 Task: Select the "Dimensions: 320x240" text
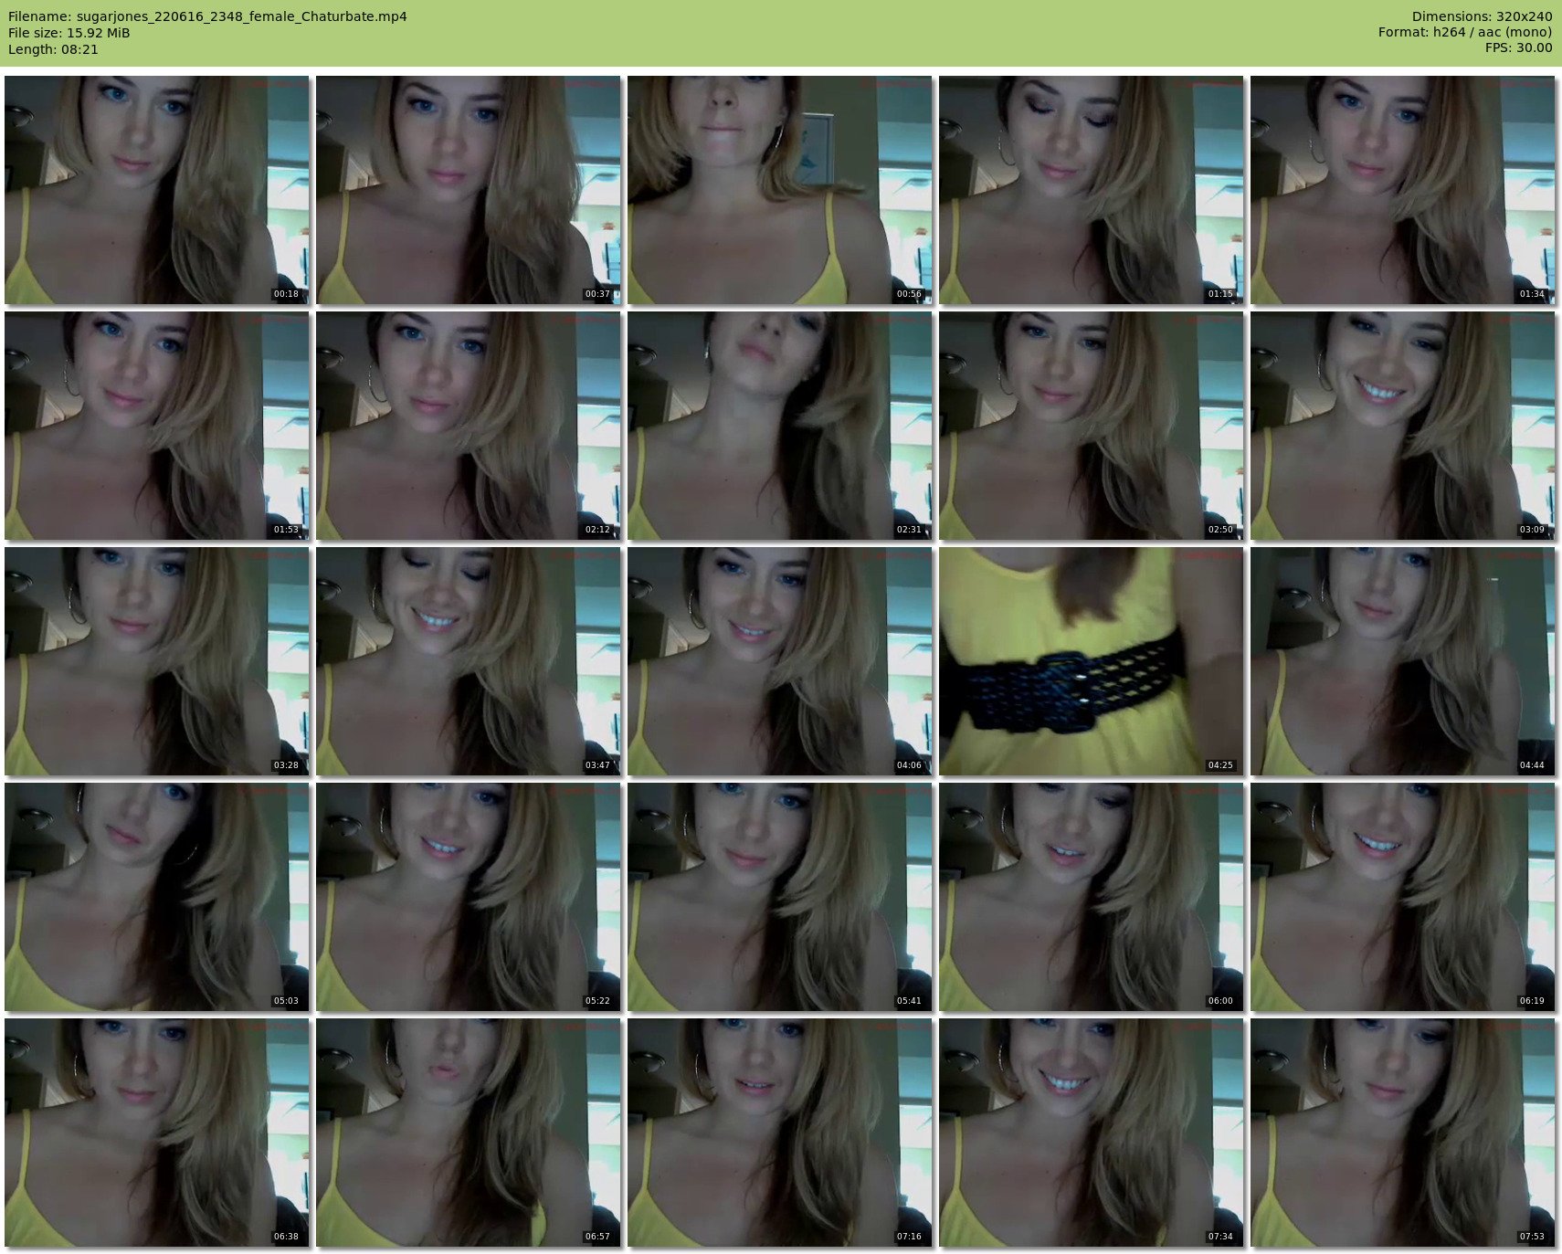click(x=1482, y=16)
